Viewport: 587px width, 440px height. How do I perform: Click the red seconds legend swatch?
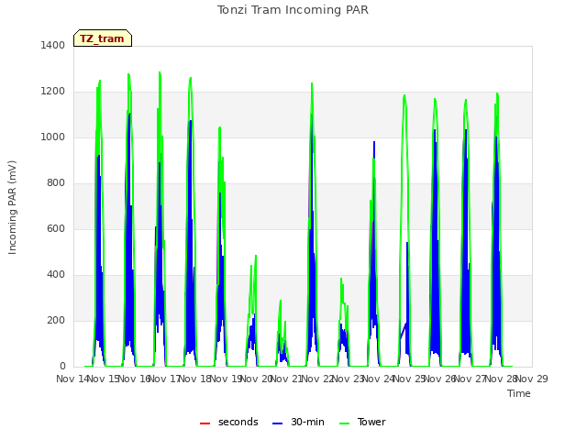click(x=205, y=423)
